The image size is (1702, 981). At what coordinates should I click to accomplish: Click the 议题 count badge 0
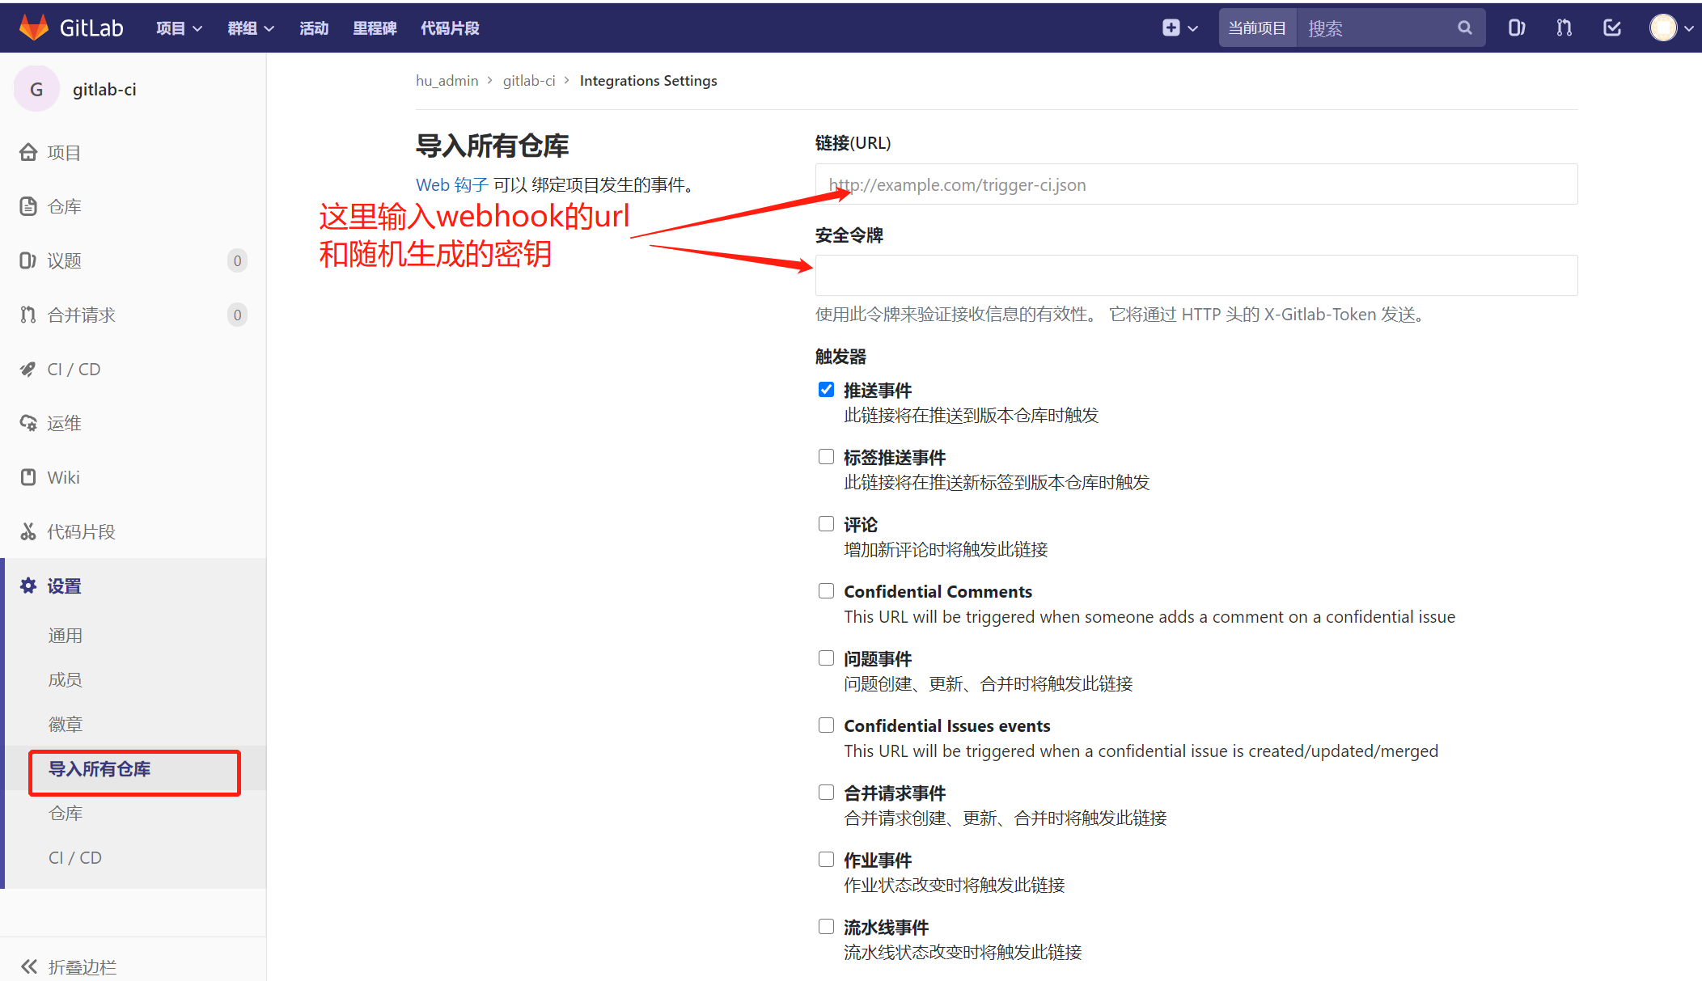pos(237,260)
